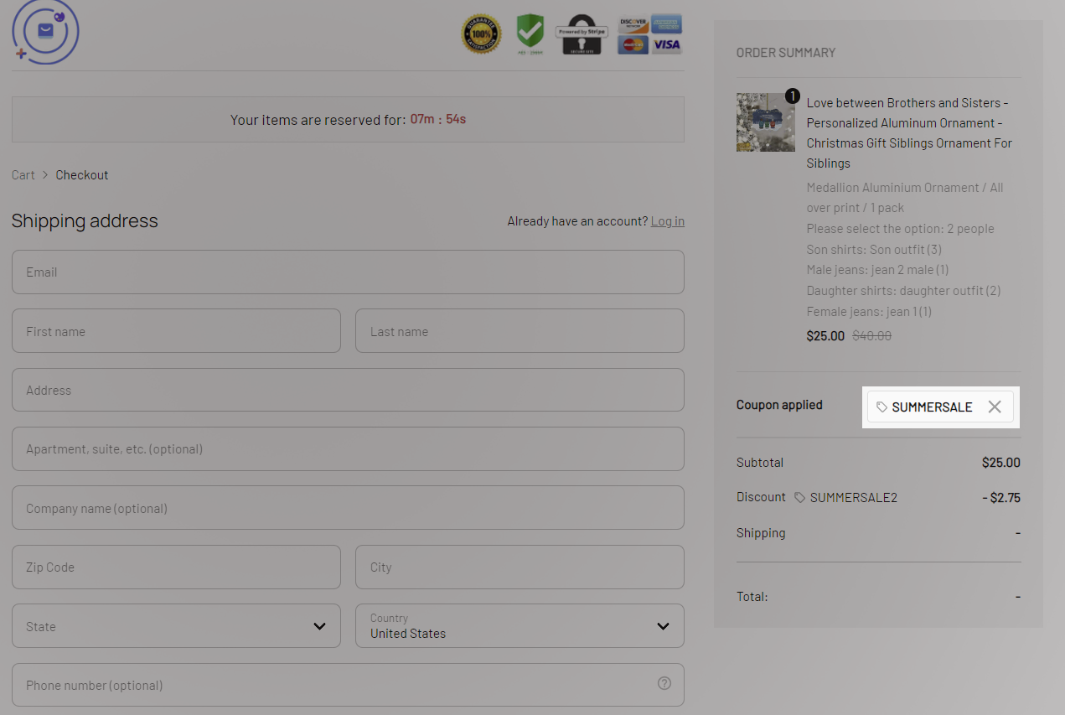Click the green shield checkmark badge
This screenshot has width=1065, height=715.
coord(530,33)
